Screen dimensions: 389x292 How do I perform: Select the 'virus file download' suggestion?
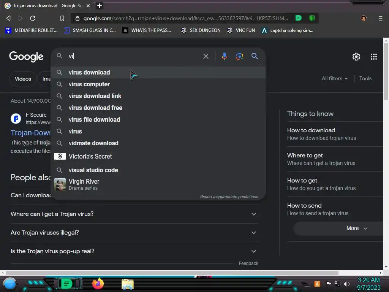[158, 120]
